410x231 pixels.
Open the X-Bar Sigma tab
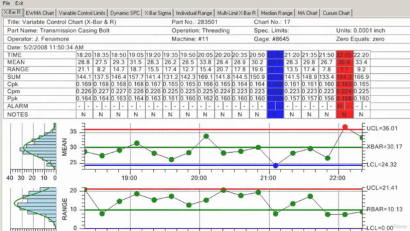(x=158, y=13)
